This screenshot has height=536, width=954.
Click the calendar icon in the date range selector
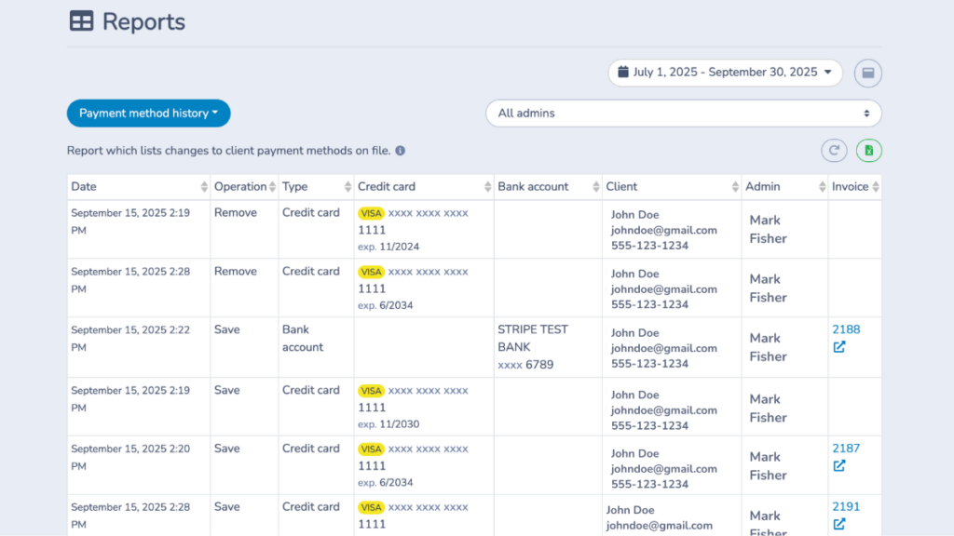click(x=623, y=72)
